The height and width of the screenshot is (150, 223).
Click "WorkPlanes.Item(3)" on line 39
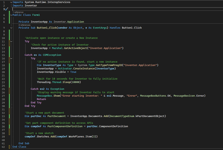click(82, 137)
